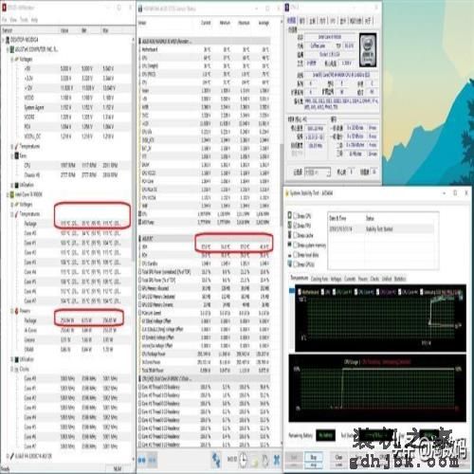
Task: Open the File menu in HWMonitor
Action: coord(5,20)
